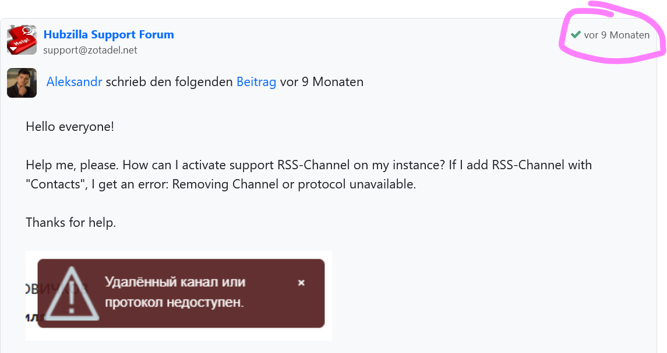Dismiss the Russian error notification with ×
667x353 pixels.
point(301,283)
